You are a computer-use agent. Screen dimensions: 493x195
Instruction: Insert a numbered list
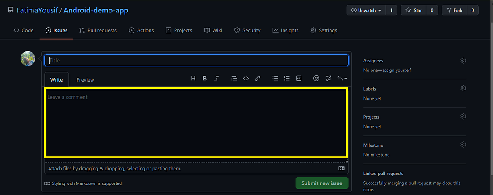(287, 79)
